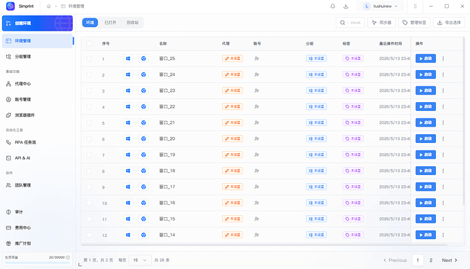Image resolution: width=470 pixels, height=269 pixels.
Task: Click the vertical scrollbar beside the table
Action: [463, 121]
